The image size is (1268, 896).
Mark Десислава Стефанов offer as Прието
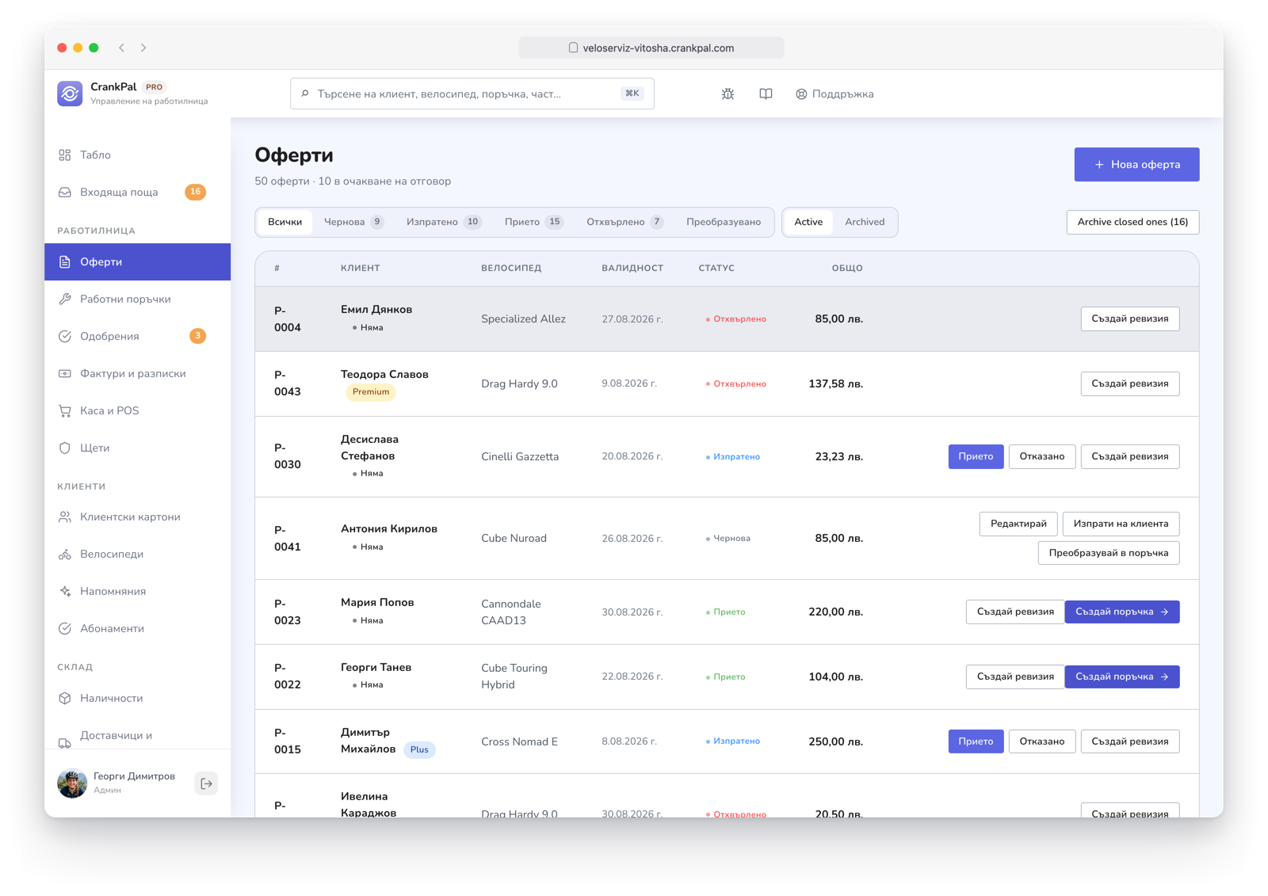pyautogui.click(x=976, y=457)
